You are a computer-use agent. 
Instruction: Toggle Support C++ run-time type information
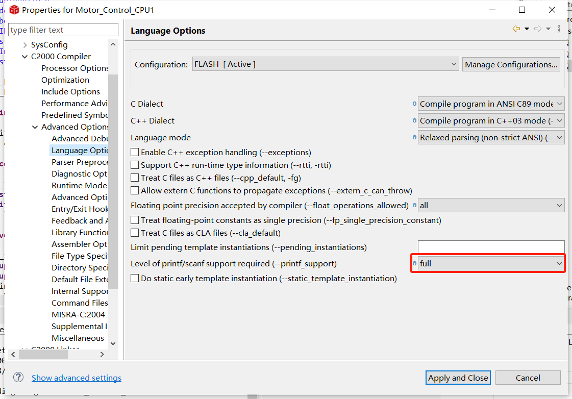(x=135, y=165)
